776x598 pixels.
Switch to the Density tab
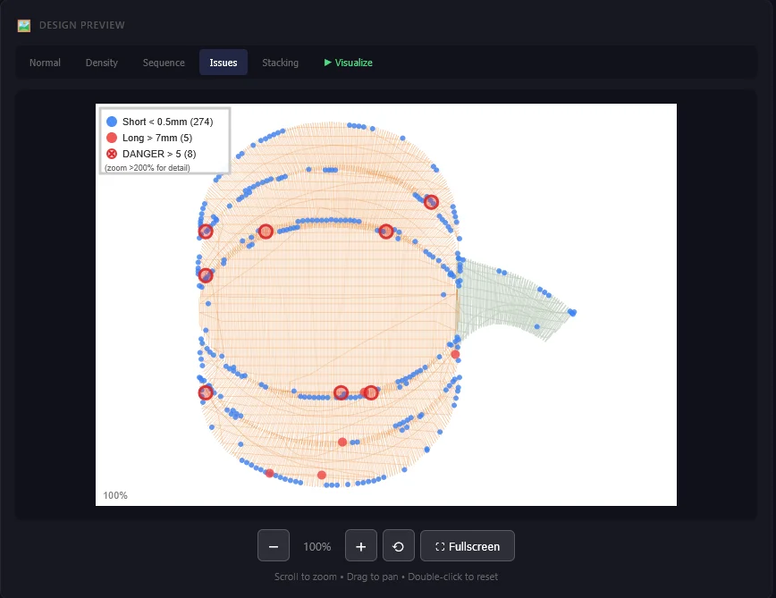(101, 63)
